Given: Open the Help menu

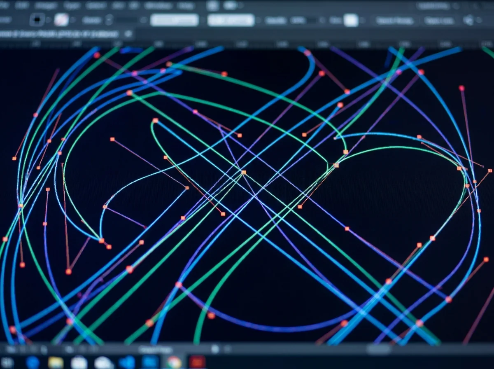Looking at the screenshot, I should (185, 6).
